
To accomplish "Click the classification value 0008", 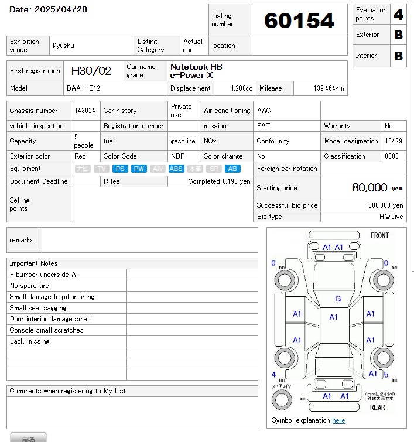I will click(392, 156).
